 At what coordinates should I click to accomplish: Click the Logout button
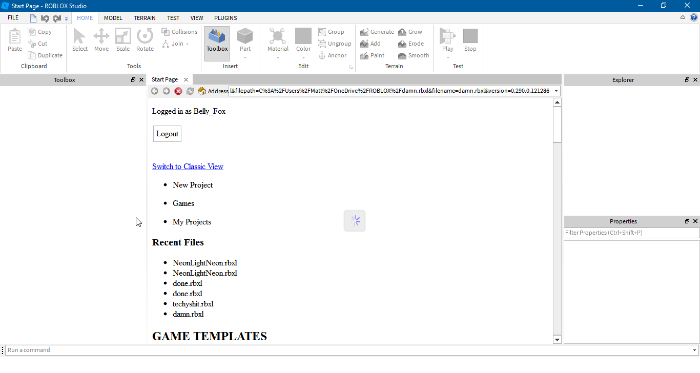coord(167,134)
